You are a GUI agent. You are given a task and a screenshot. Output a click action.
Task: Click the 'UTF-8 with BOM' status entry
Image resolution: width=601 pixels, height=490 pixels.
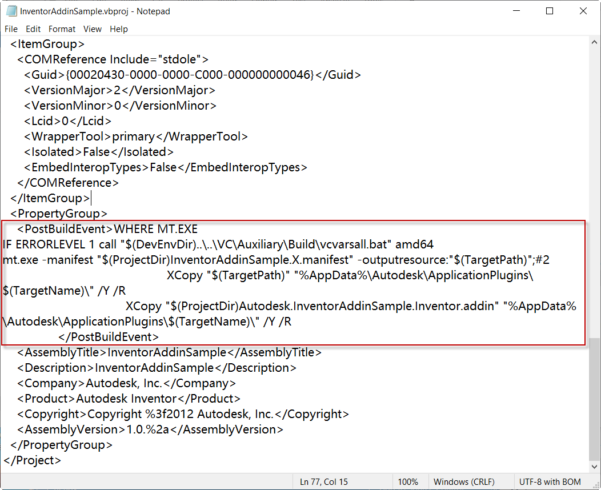tap(550, 482)
